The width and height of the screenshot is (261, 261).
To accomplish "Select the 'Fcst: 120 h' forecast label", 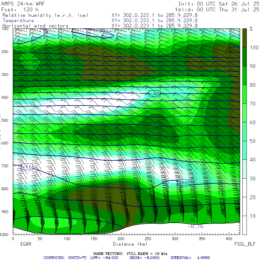I will (x=20, y=10).
